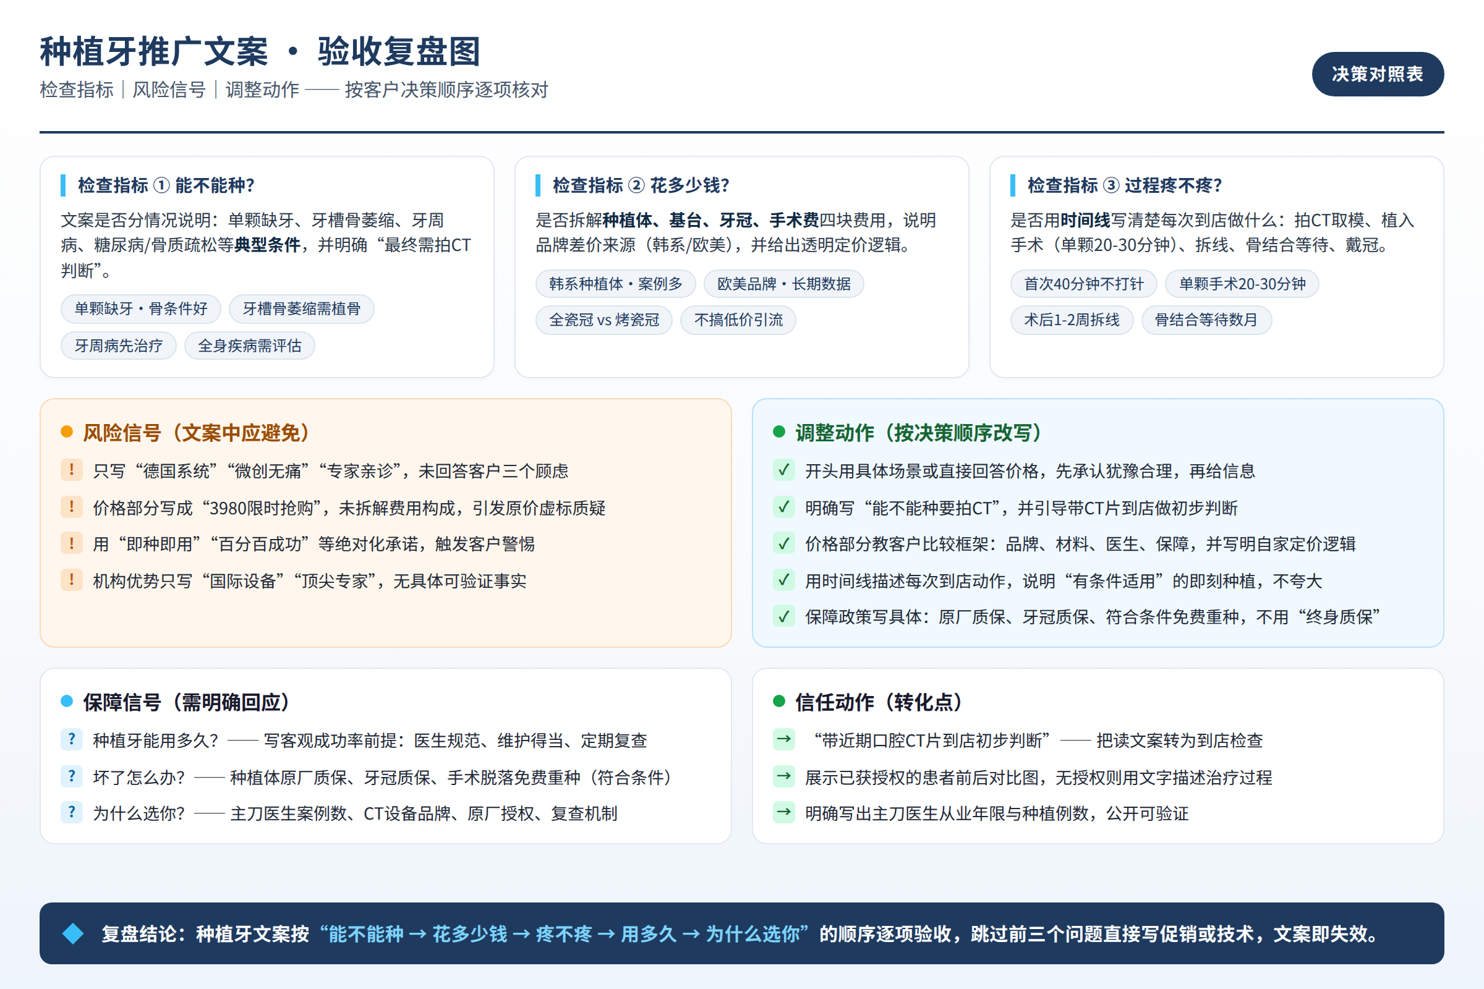Screen dimensions: 1484x989
Task: Click the 保障信号(需明确回应) heading
Action: 187,702
